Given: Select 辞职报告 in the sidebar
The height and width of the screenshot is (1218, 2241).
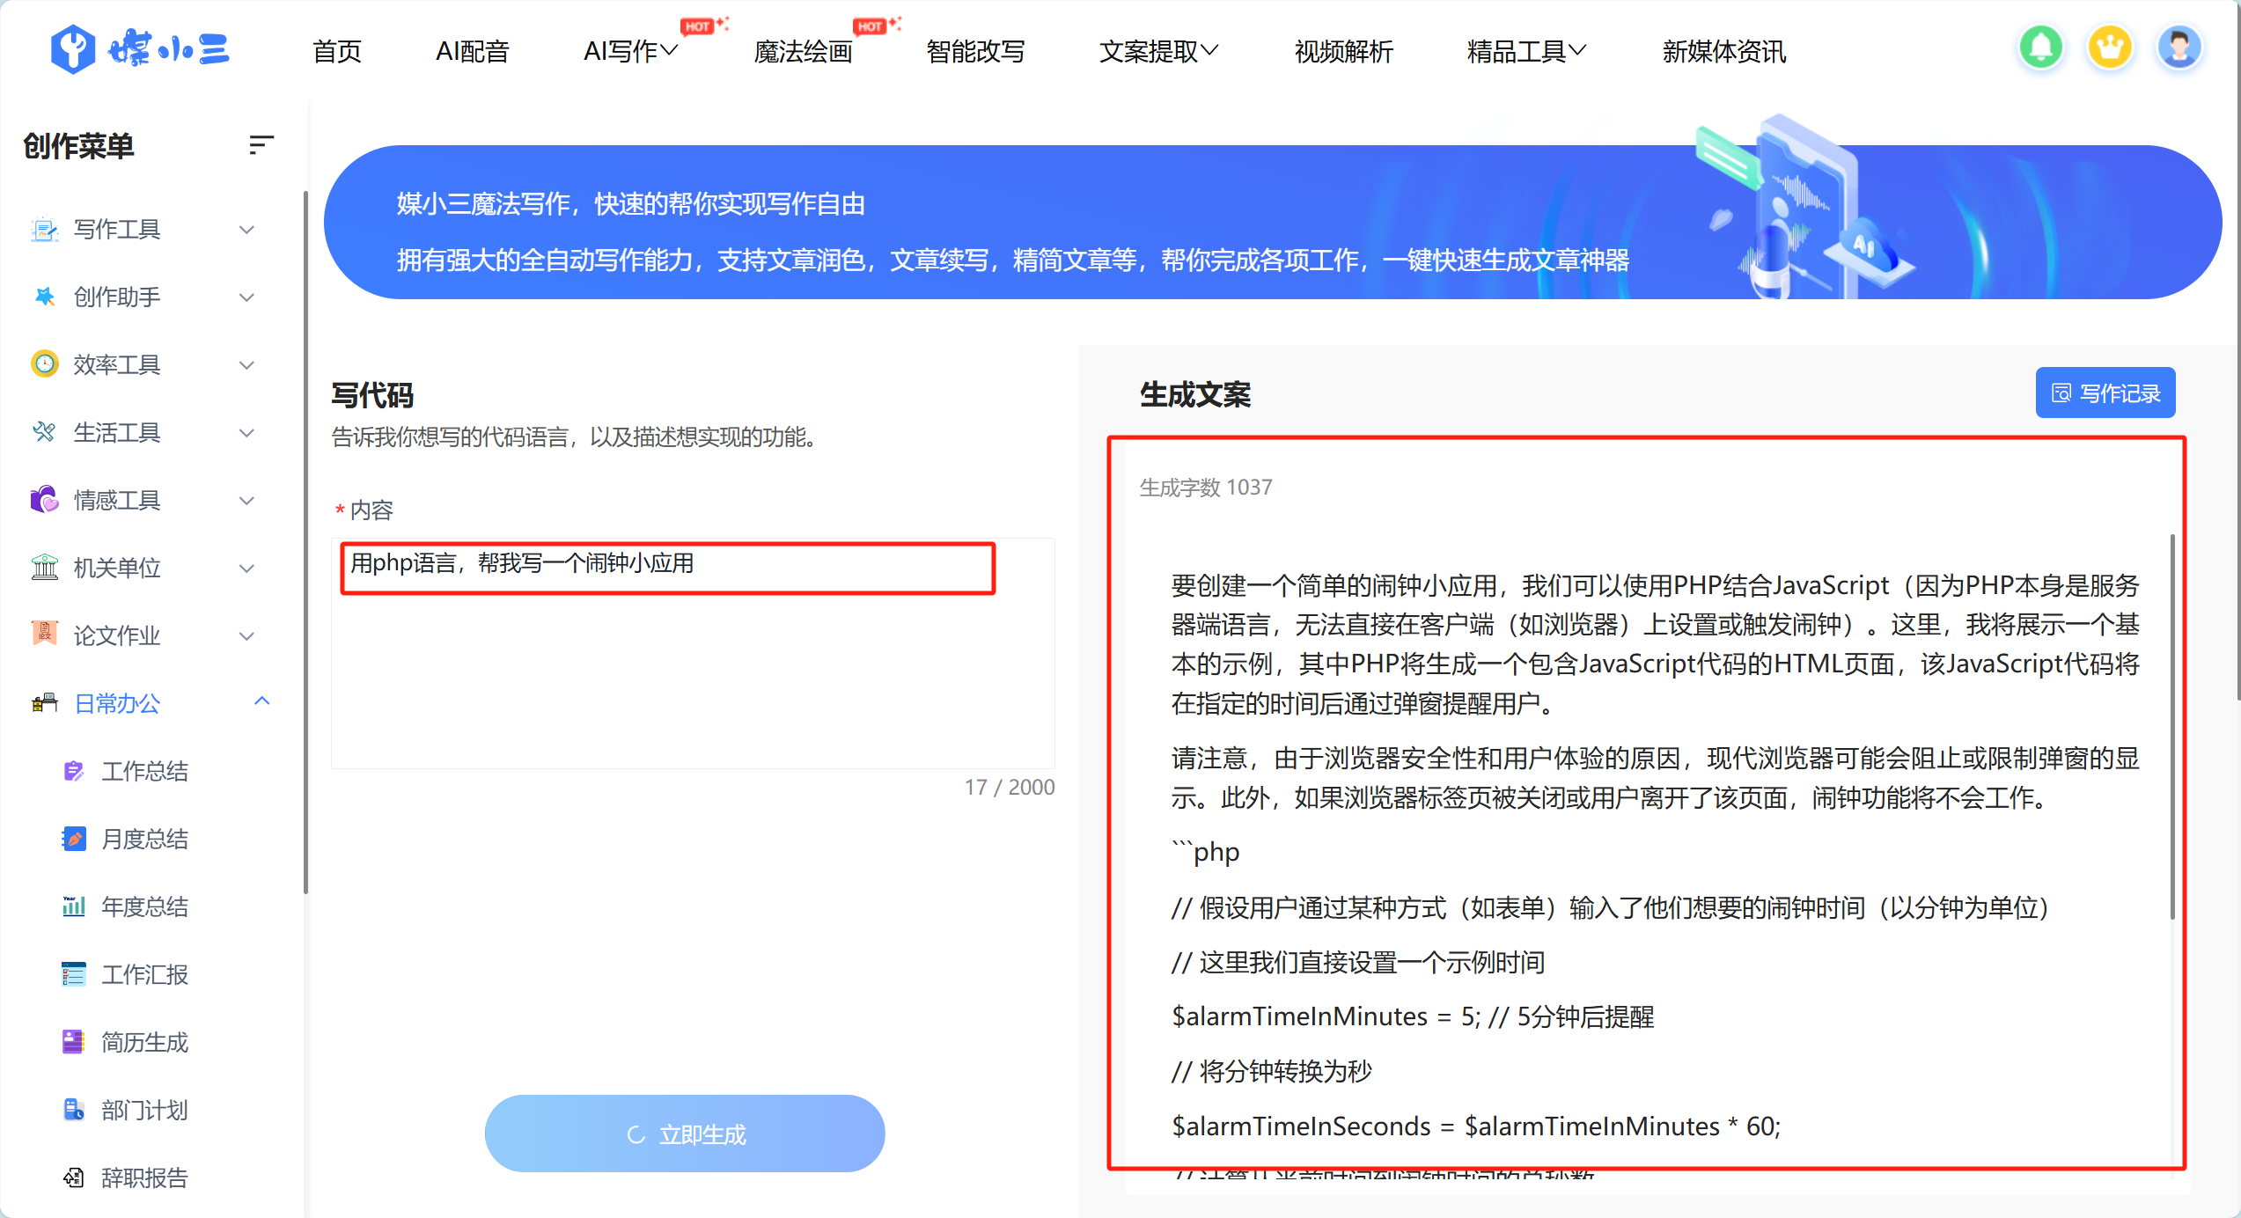Looking at the screenshot, I should [145, 1178].
